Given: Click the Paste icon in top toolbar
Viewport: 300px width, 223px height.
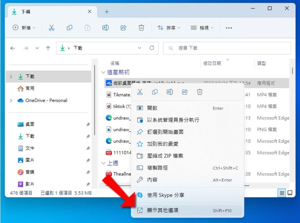Looking at the screenshot, I should [87, 28].
